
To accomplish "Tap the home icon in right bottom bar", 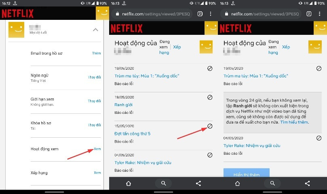I will click(x=237, y=183).
